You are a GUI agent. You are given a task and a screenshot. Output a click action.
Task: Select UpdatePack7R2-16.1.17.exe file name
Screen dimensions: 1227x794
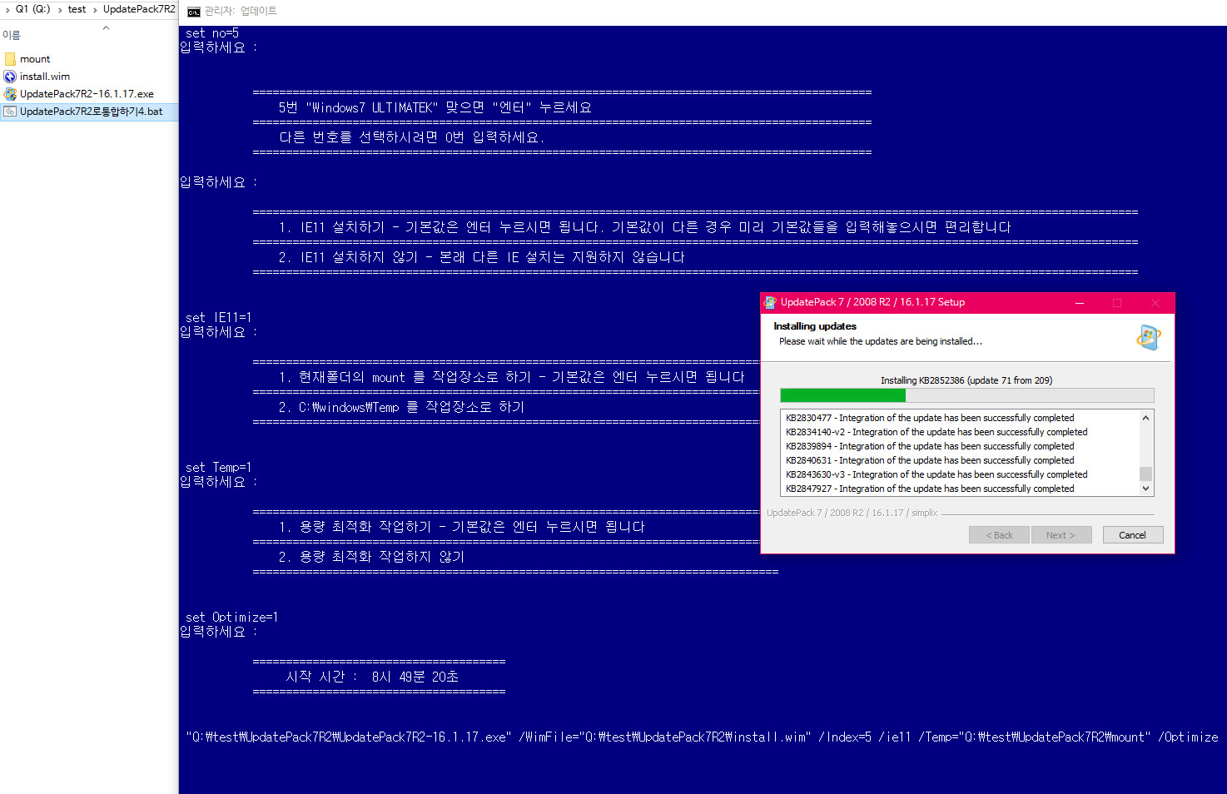point(87,94)
